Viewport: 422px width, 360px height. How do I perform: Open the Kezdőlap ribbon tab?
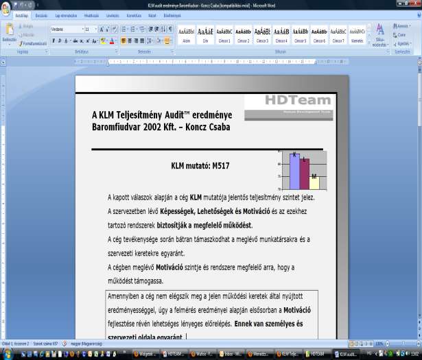click(x=21, y=16)
